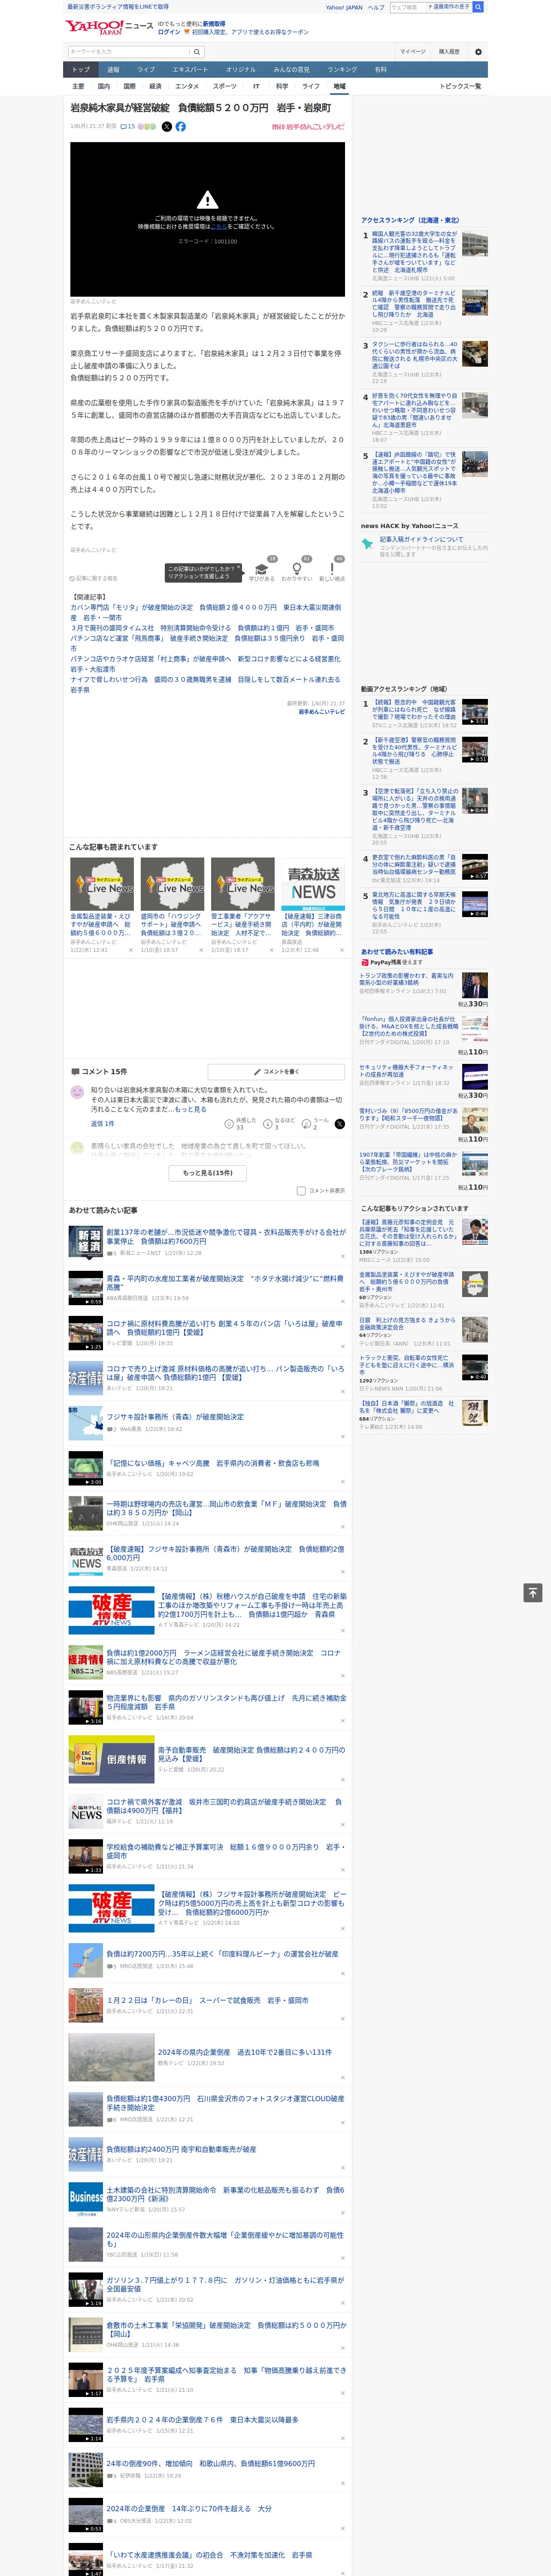The width and height of the screenshot is (551, 2576).
Task: Click the scroll-to-top arrow button
Action: (533, 1593)
